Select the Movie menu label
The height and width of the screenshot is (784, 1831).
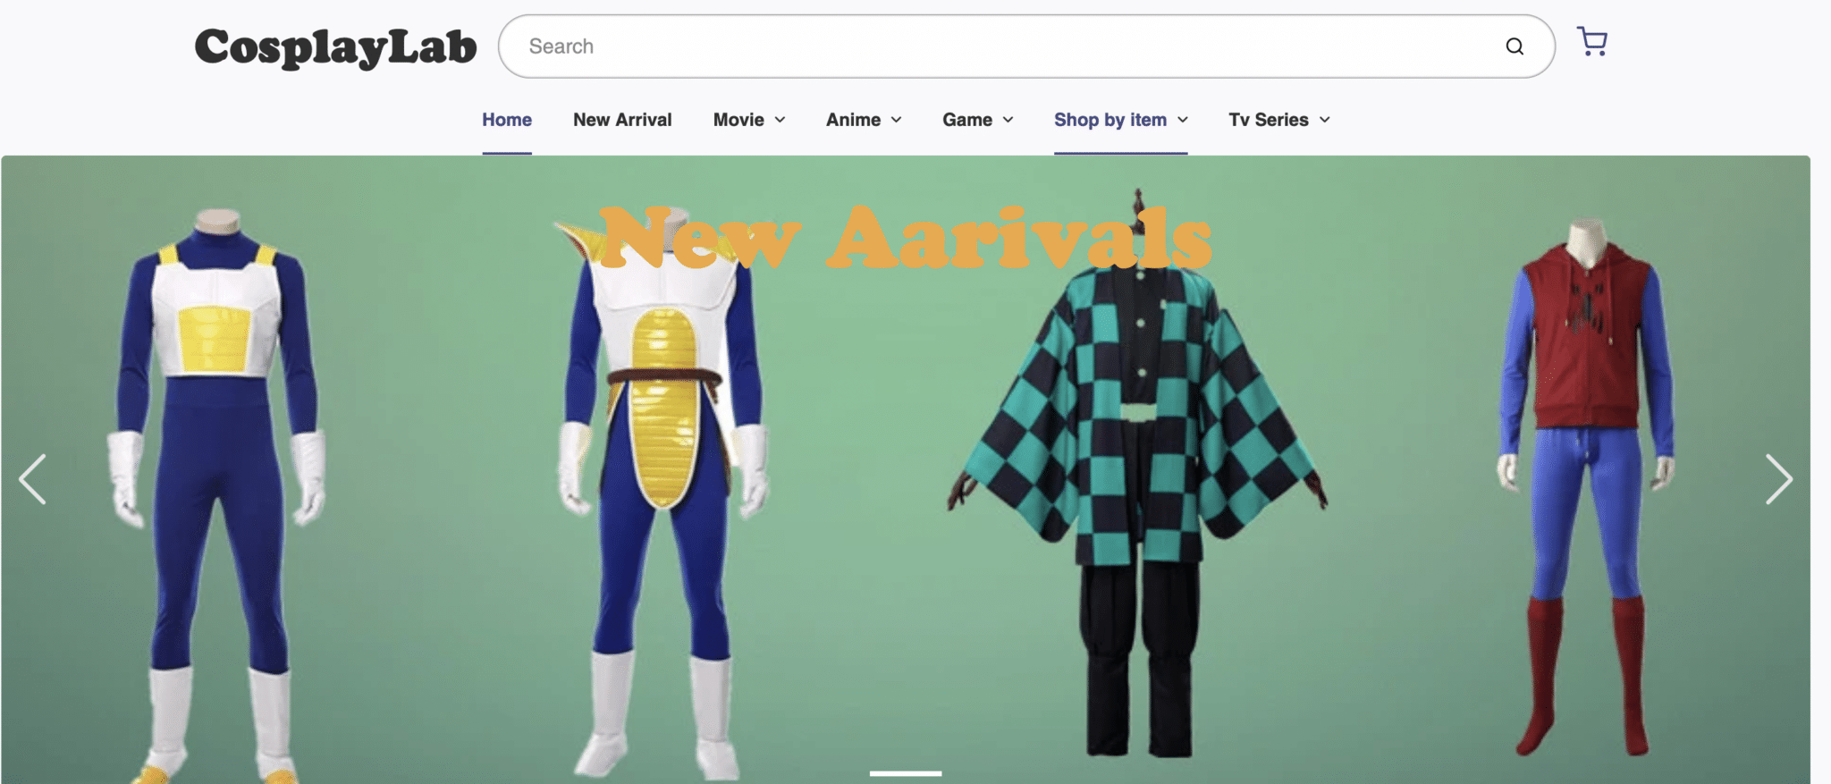click(738, 120)
